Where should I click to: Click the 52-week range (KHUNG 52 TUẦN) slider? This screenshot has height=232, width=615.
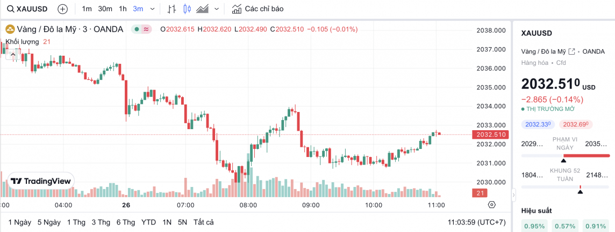pos(564,186)
